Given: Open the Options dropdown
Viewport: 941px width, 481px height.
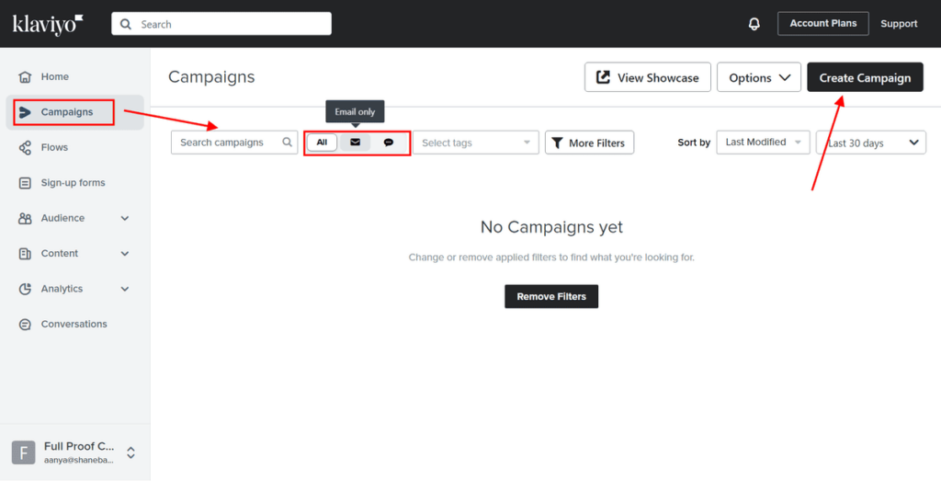Looking at the screenshot, I should 758,77.
